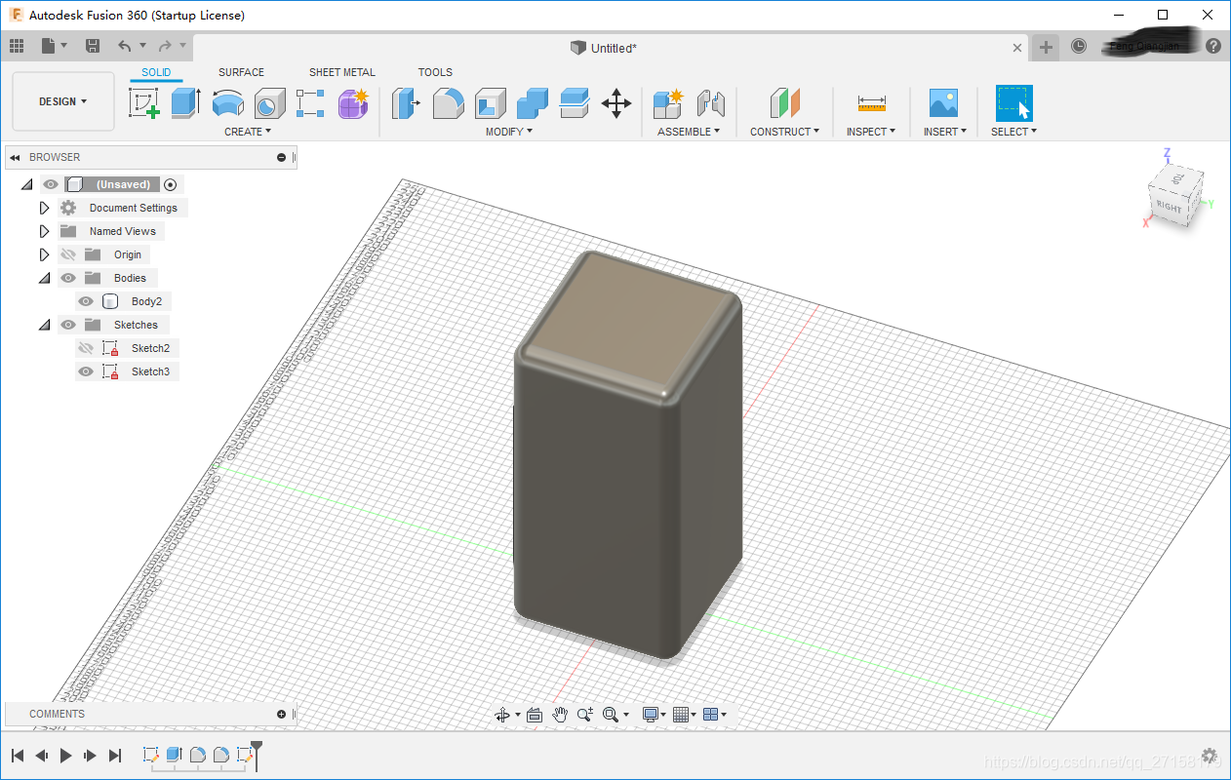Click the Offset Plane construct icon
Image resolution: width=1231 pixels, height=780 pixels.
point(784,102)
